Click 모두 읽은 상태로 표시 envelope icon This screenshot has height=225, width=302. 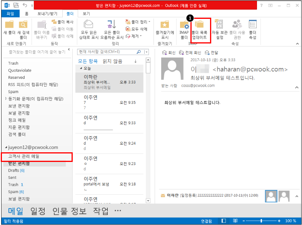88,25
